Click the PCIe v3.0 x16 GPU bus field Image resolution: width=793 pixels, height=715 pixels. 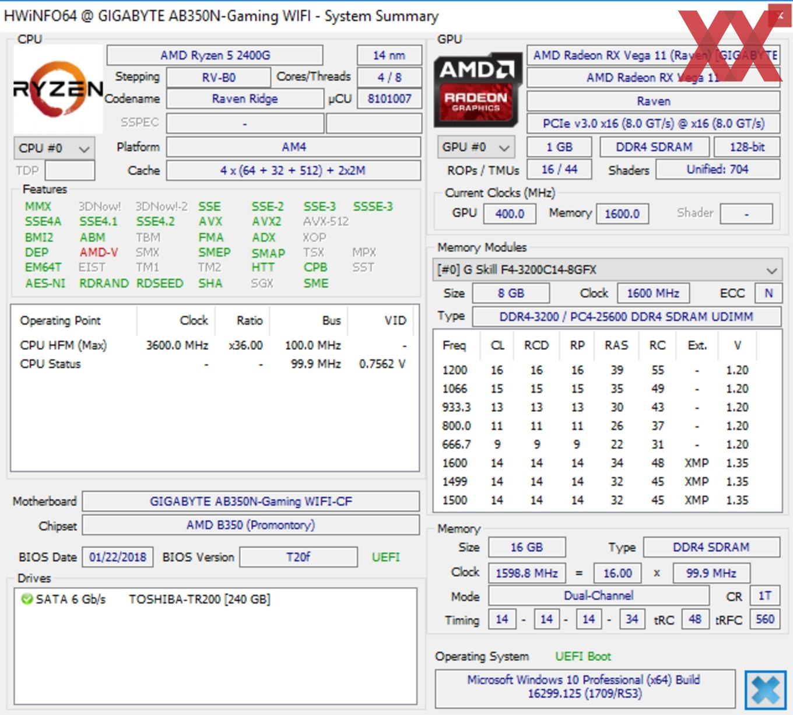click(x=654, y=124)
